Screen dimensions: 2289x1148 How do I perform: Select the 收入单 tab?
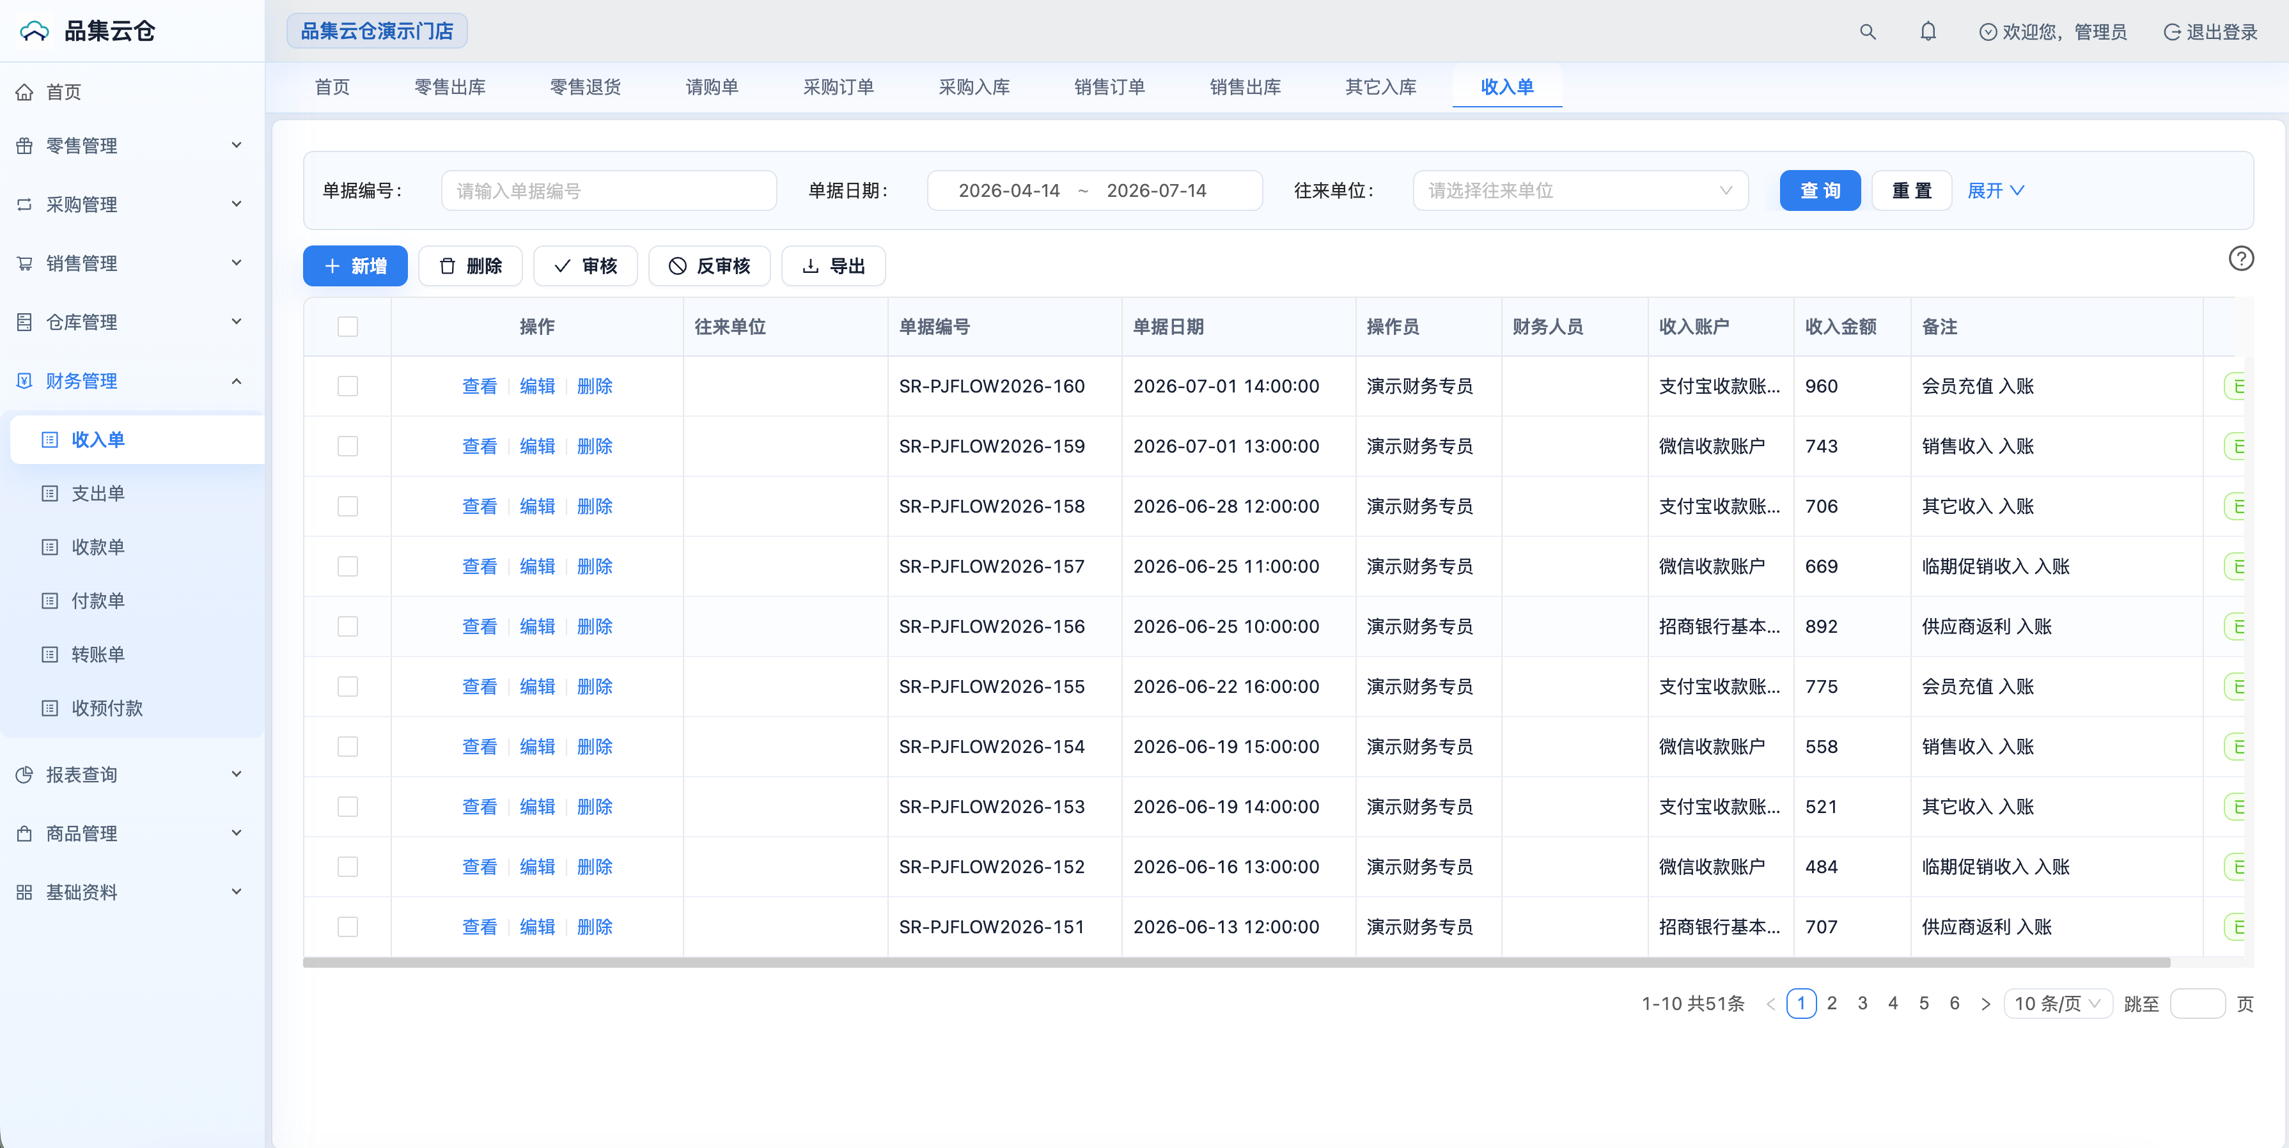1507,87
